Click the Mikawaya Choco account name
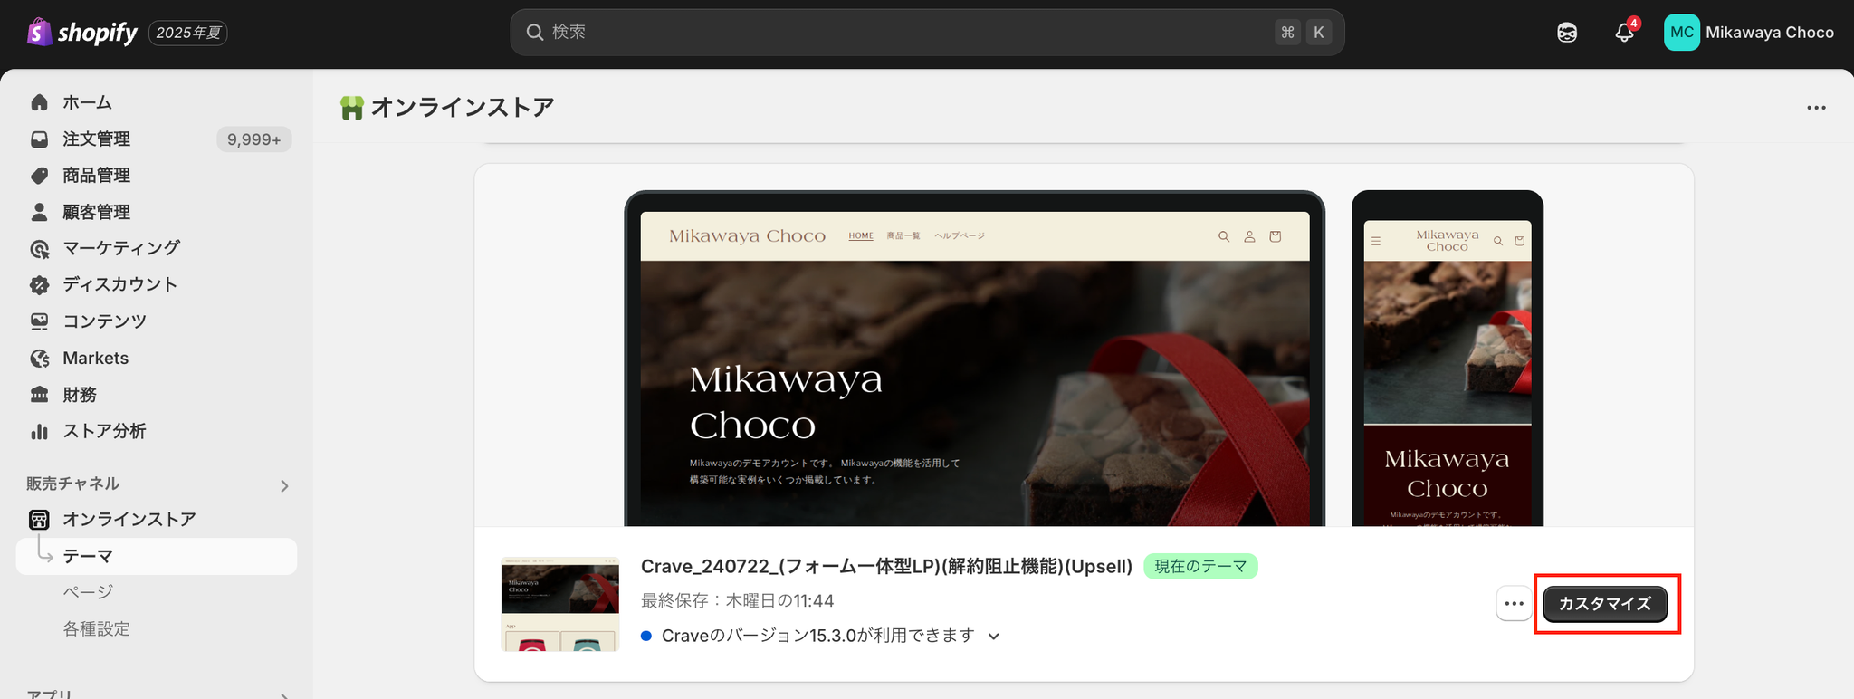Image resolution: width=1854 pixels, height=699 pixels. pyautogui.click(x=1770, y=33)
